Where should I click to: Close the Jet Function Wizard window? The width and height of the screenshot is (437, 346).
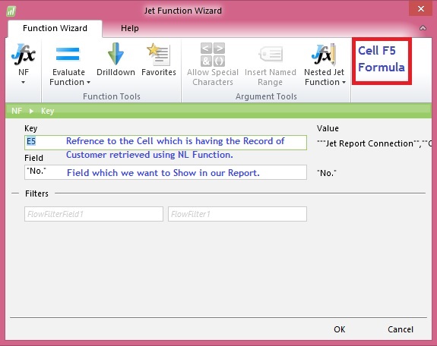click(421, 9)
